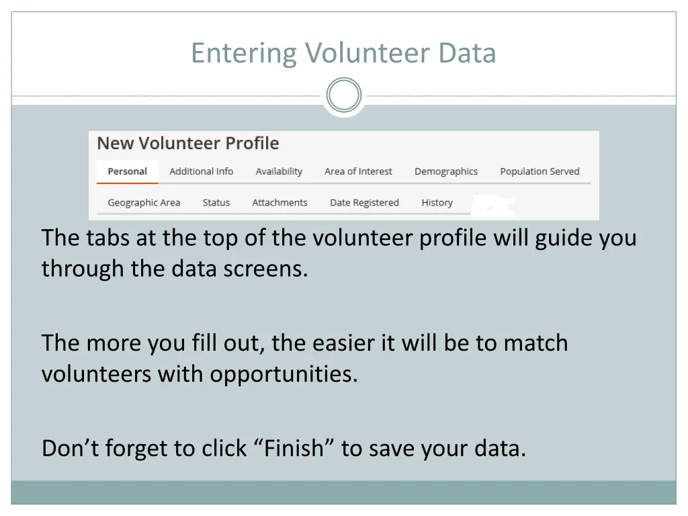
Task: Switch to the Status tab
Action: coord(216,203)
